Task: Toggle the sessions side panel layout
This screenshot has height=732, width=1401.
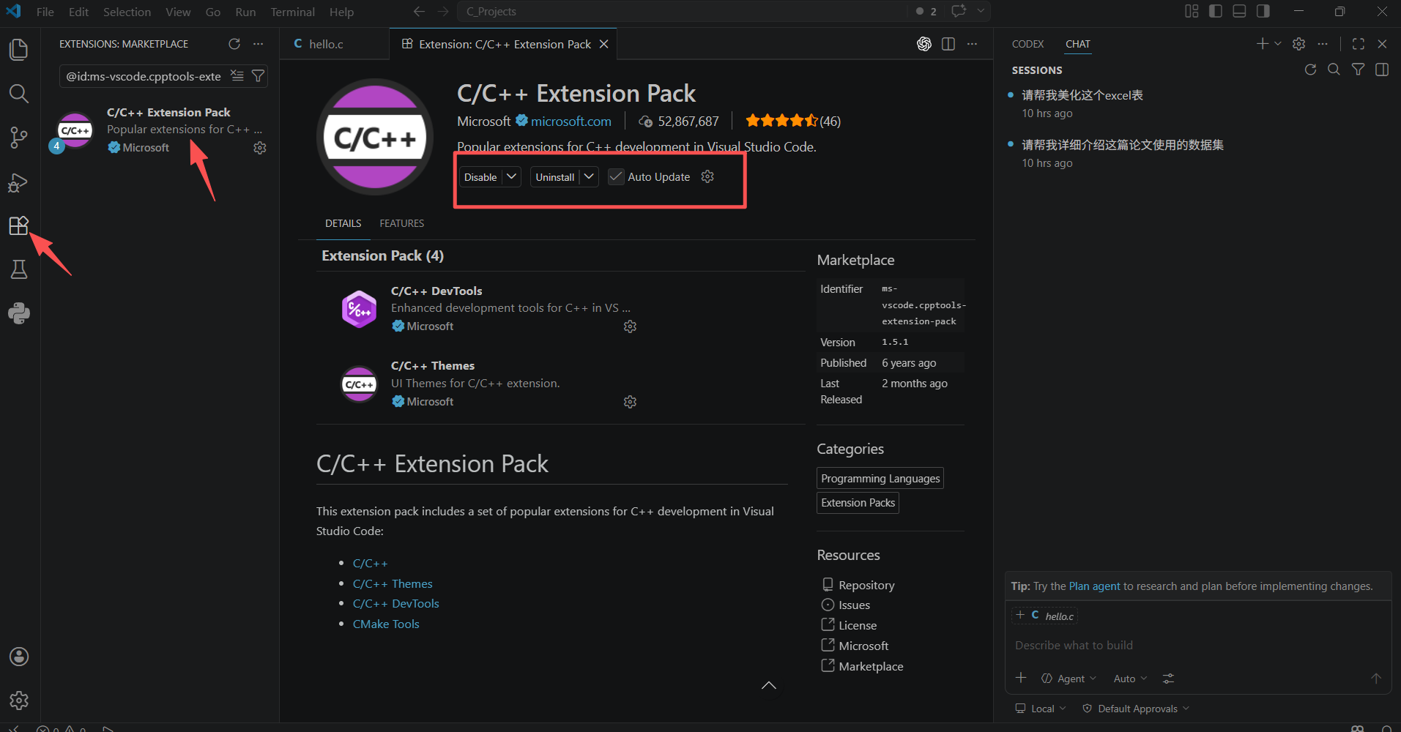Action: [x=1382, y=70]
